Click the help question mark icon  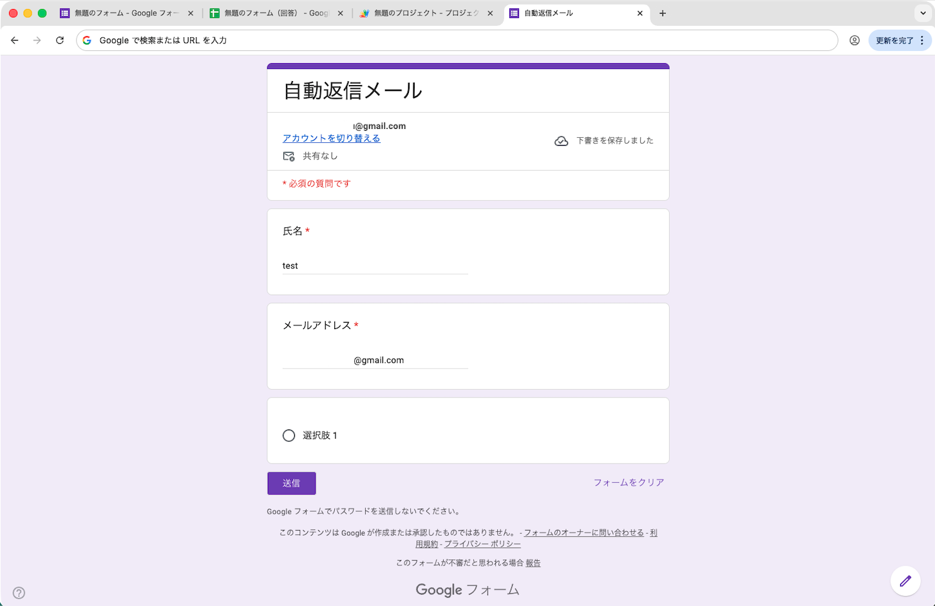point(19,593)
